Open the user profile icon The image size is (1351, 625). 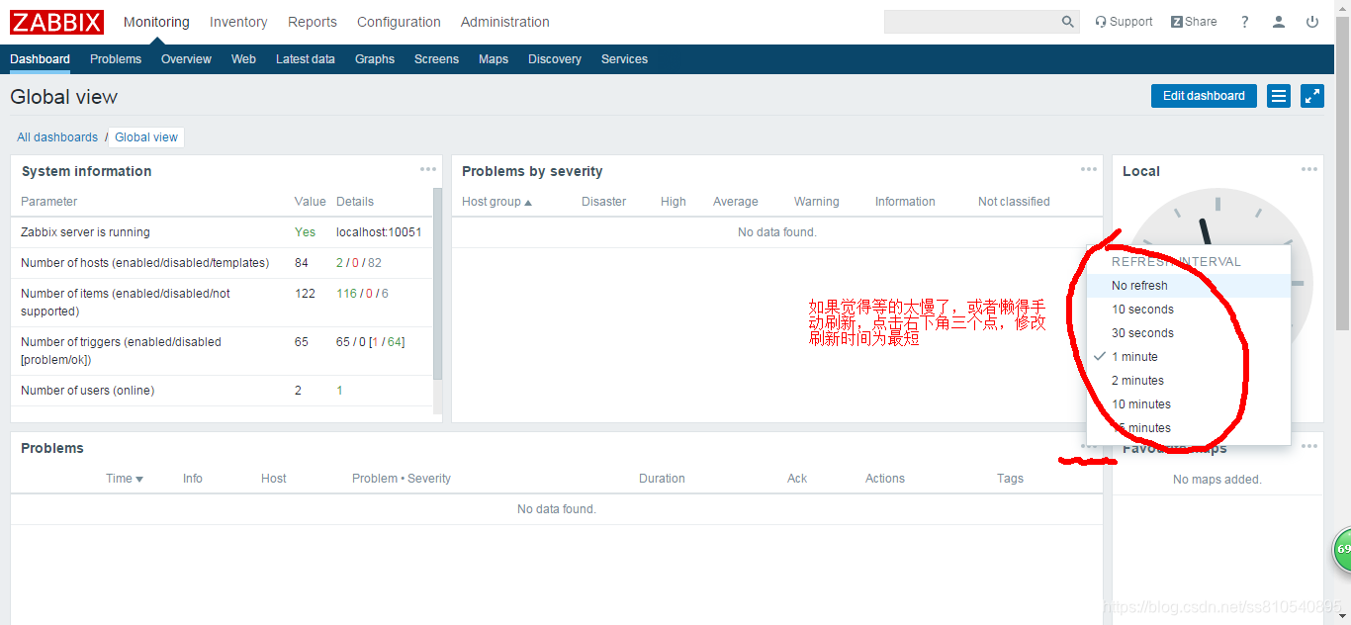coord(1279,22)
